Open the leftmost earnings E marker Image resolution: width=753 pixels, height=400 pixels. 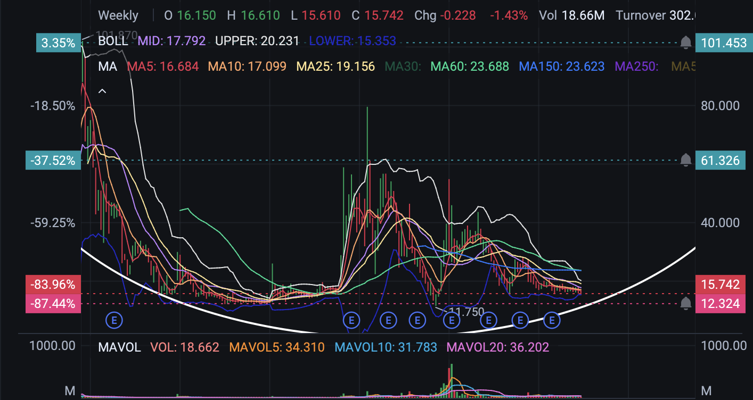[114, 320]
